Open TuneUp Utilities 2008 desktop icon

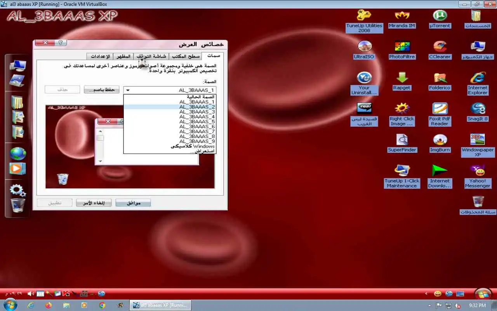(364, 20)
